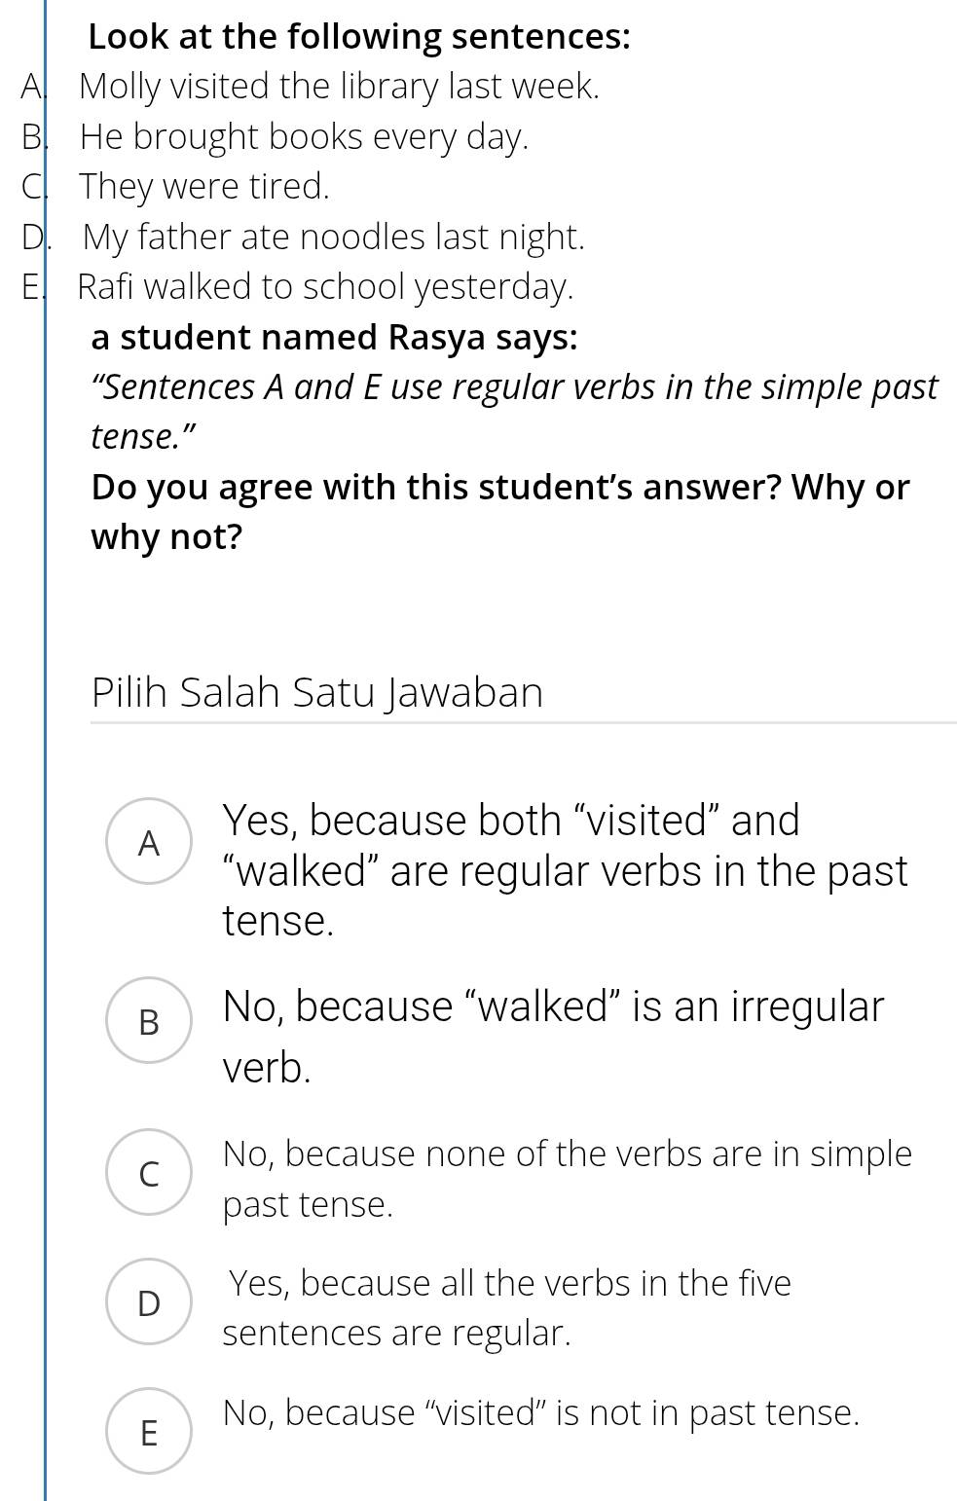Click the 'Do you agree' question text

coord(500,511)
